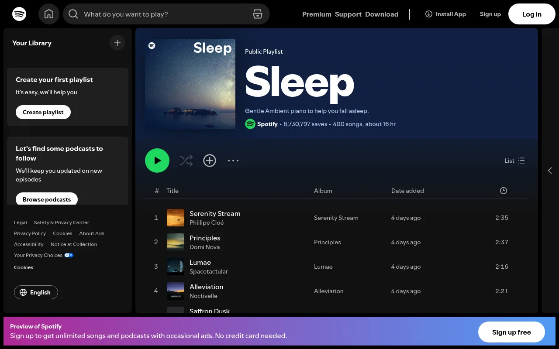Toggle shuffle for the playlist
559x349 pixels.
(186, 161)
